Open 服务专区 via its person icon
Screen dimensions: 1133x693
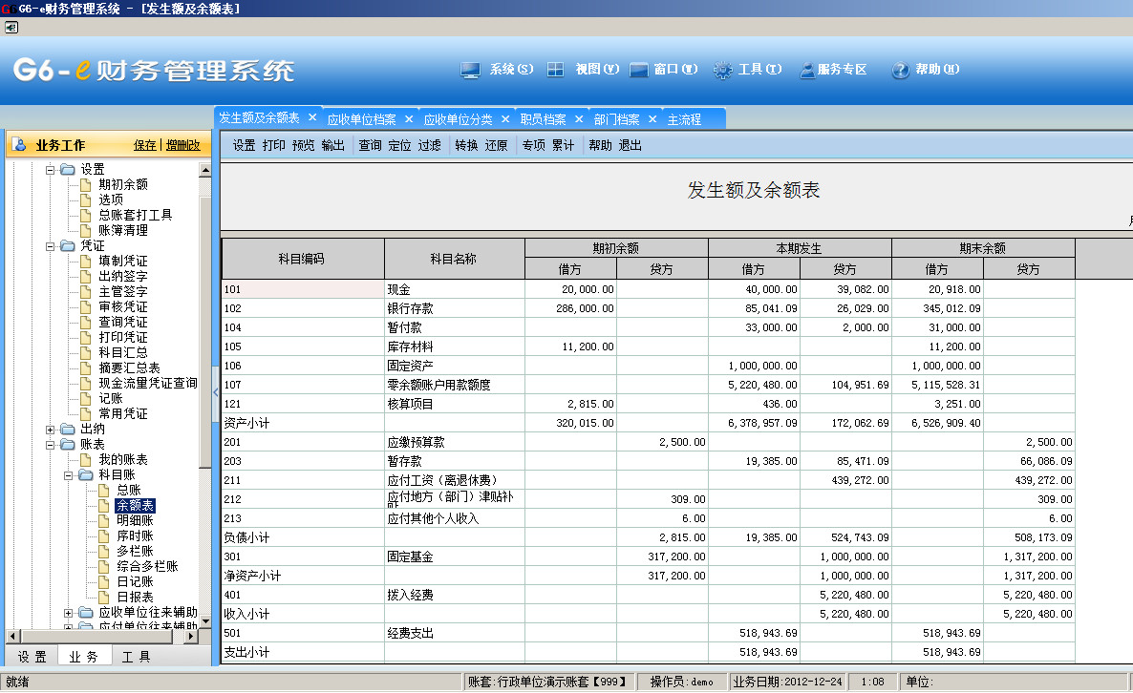point(806,70)
